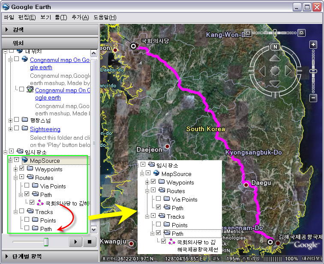Open the 파일 menu
Image resolution: width=324 pixels, height=264 pixels.
tap(9, 17)
